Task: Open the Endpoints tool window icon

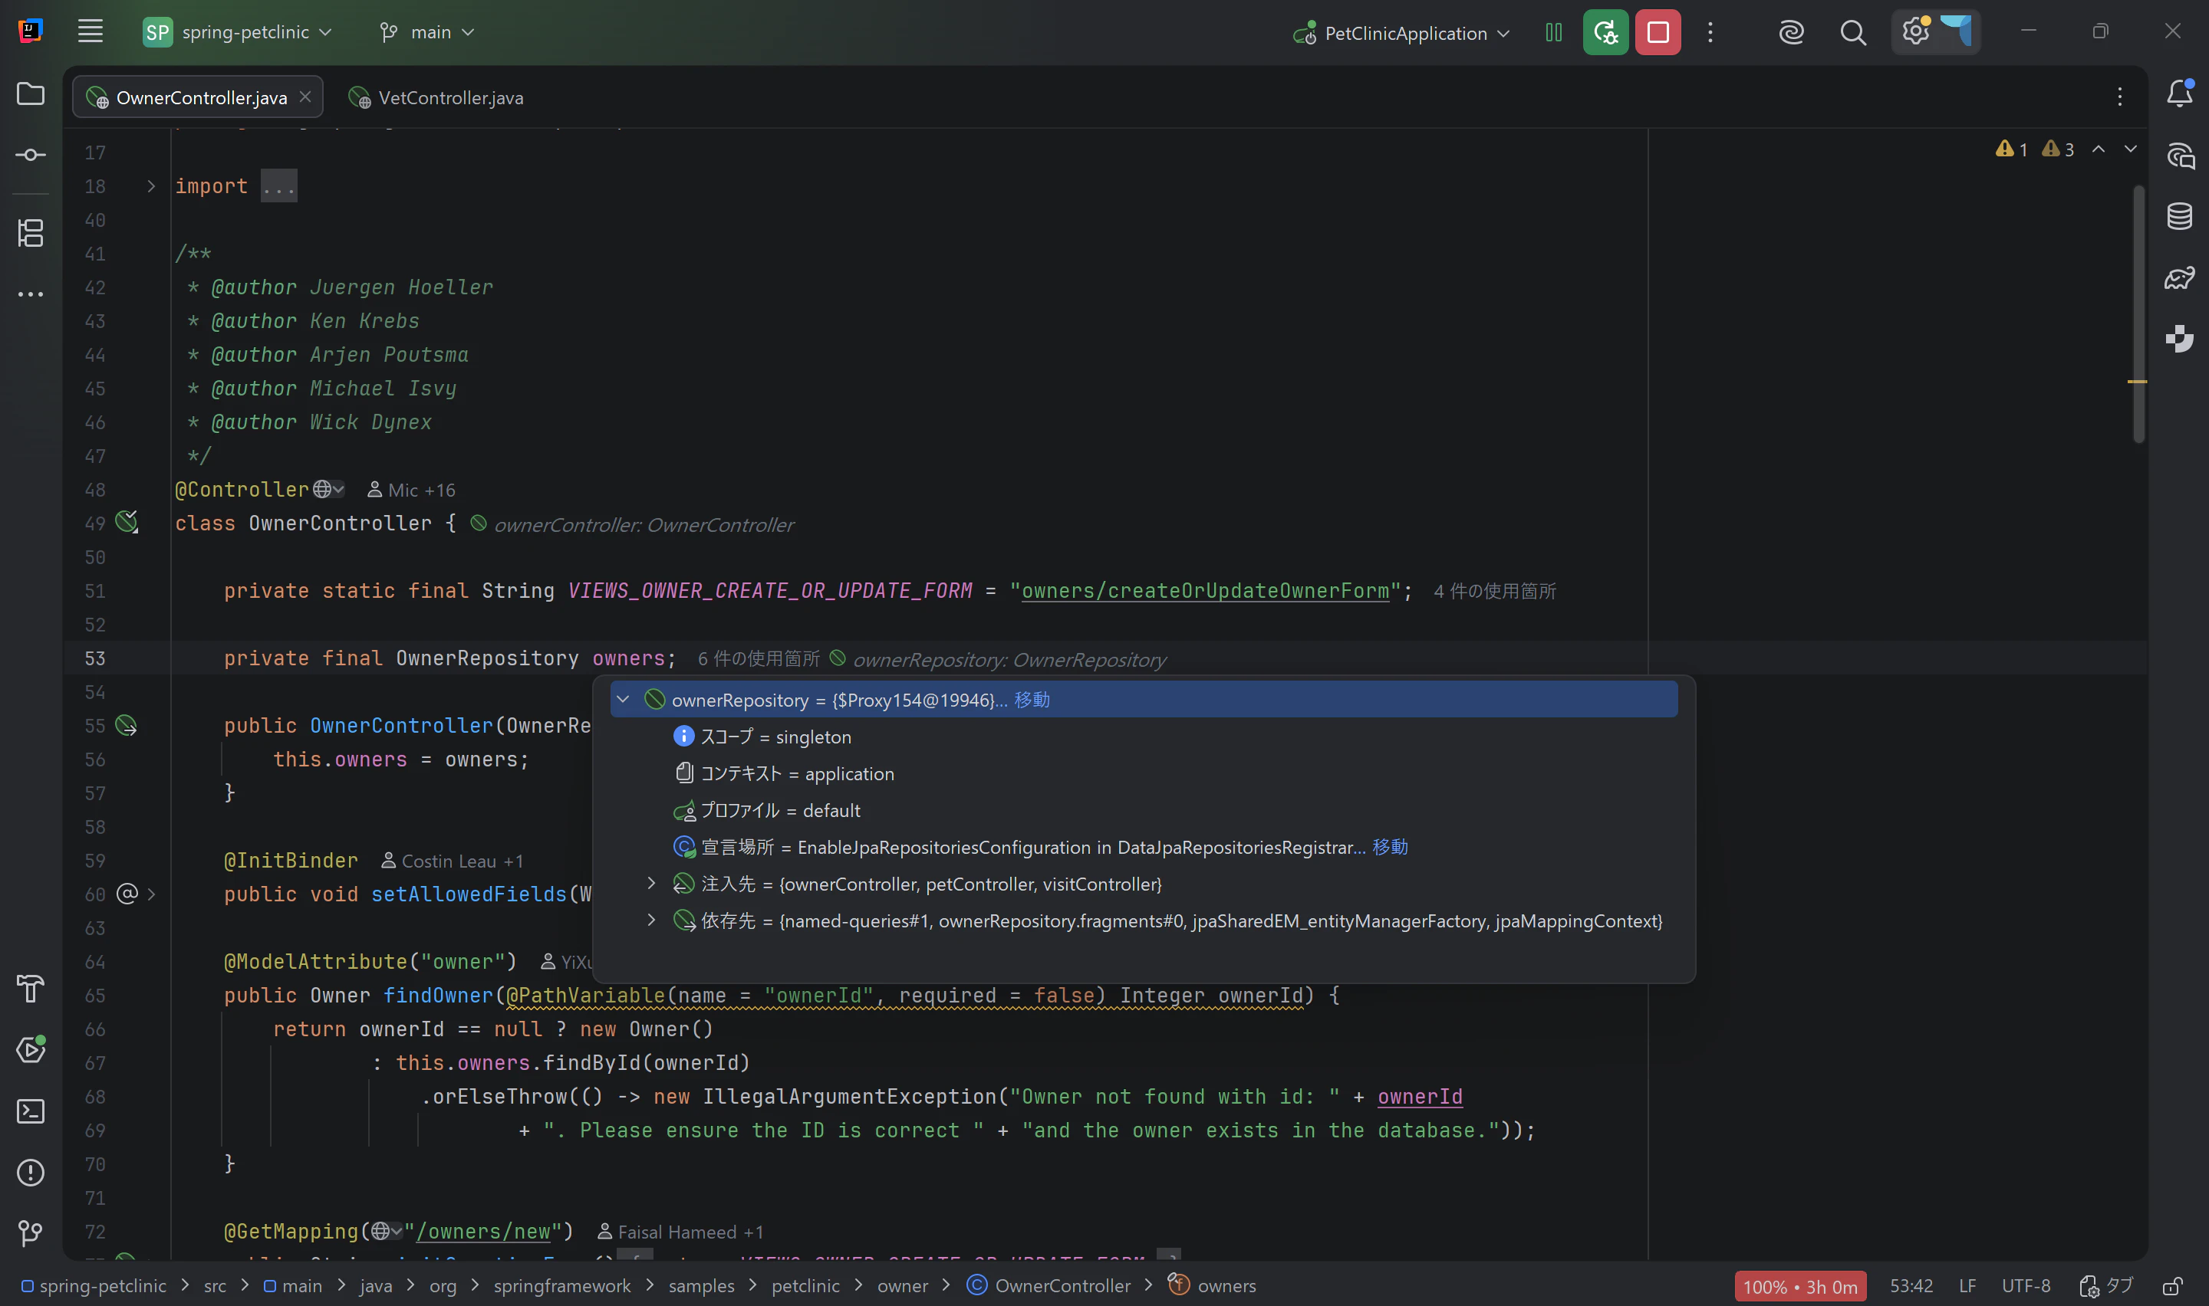Action: (2180, 278)
